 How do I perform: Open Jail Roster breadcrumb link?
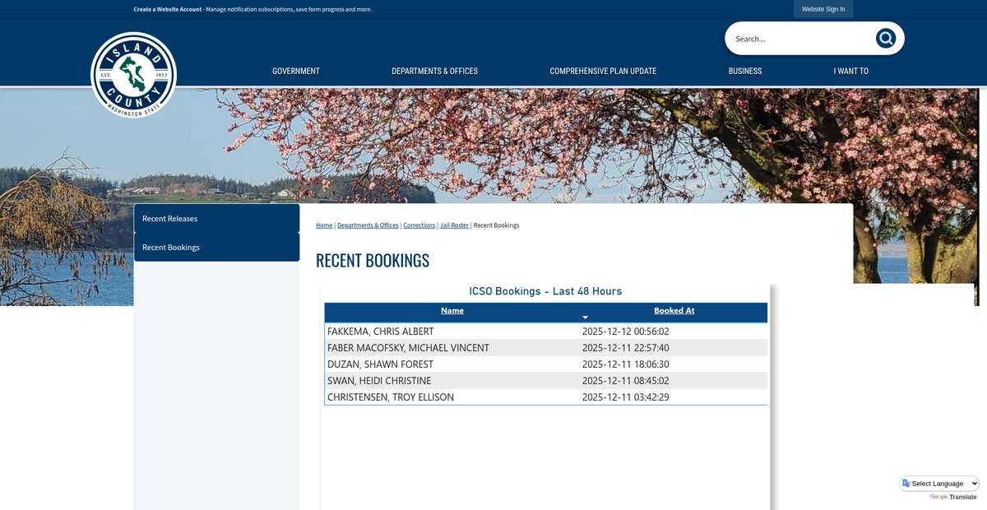454,225
